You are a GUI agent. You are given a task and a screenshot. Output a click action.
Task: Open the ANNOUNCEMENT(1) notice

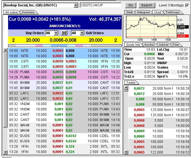point(65,26)
